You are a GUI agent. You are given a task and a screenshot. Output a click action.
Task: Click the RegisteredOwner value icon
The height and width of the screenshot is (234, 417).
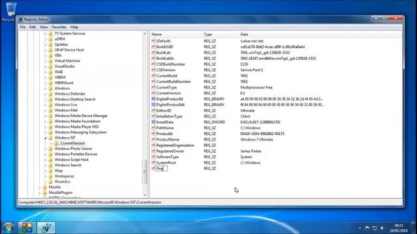coord(154,151)
